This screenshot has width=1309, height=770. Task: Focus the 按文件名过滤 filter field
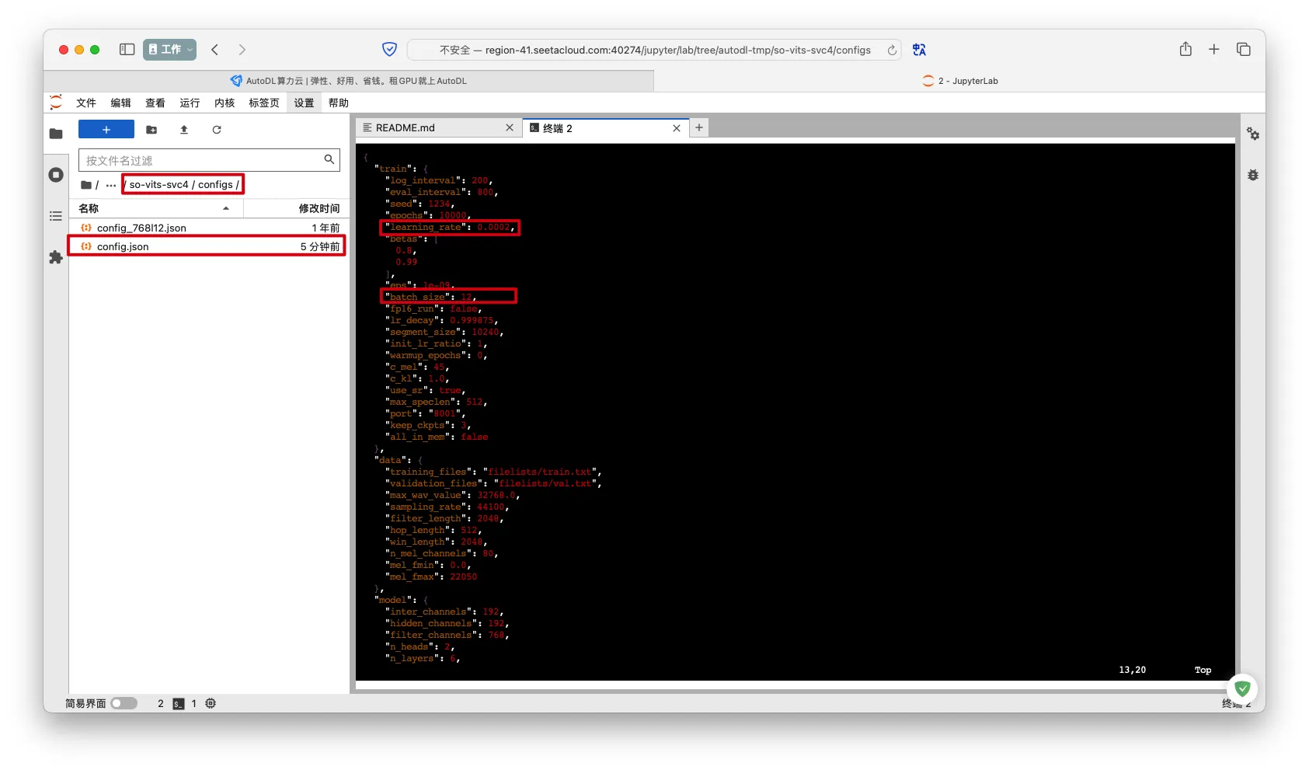(209, 160)
